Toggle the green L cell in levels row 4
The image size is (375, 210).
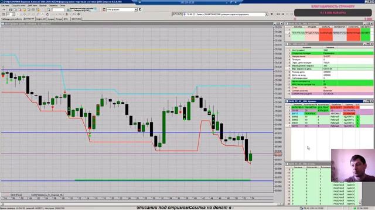(357, 117)
